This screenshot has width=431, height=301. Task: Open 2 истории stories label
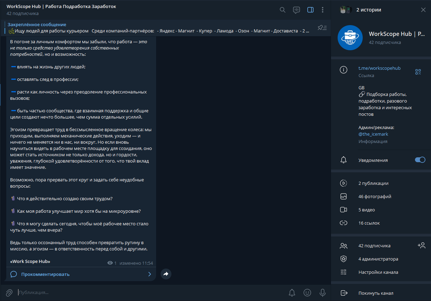[369, 10]
